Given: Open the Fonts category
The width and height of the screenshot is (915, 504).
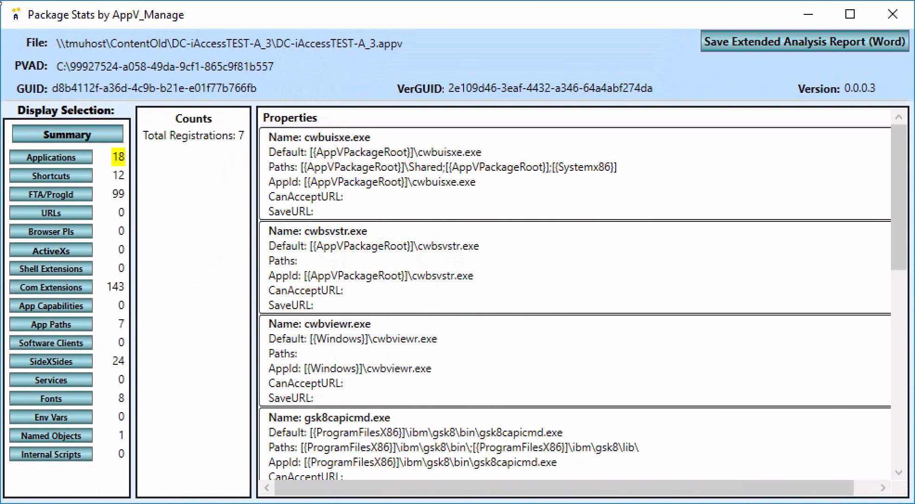Looking at the screenshot, I should [x=51, y=399].
